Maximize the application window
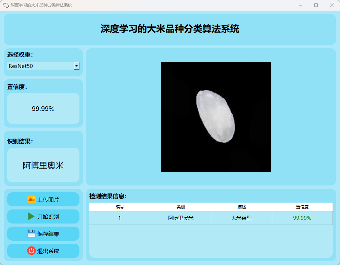The image size is (340, 265). click(x=316, y=5)
